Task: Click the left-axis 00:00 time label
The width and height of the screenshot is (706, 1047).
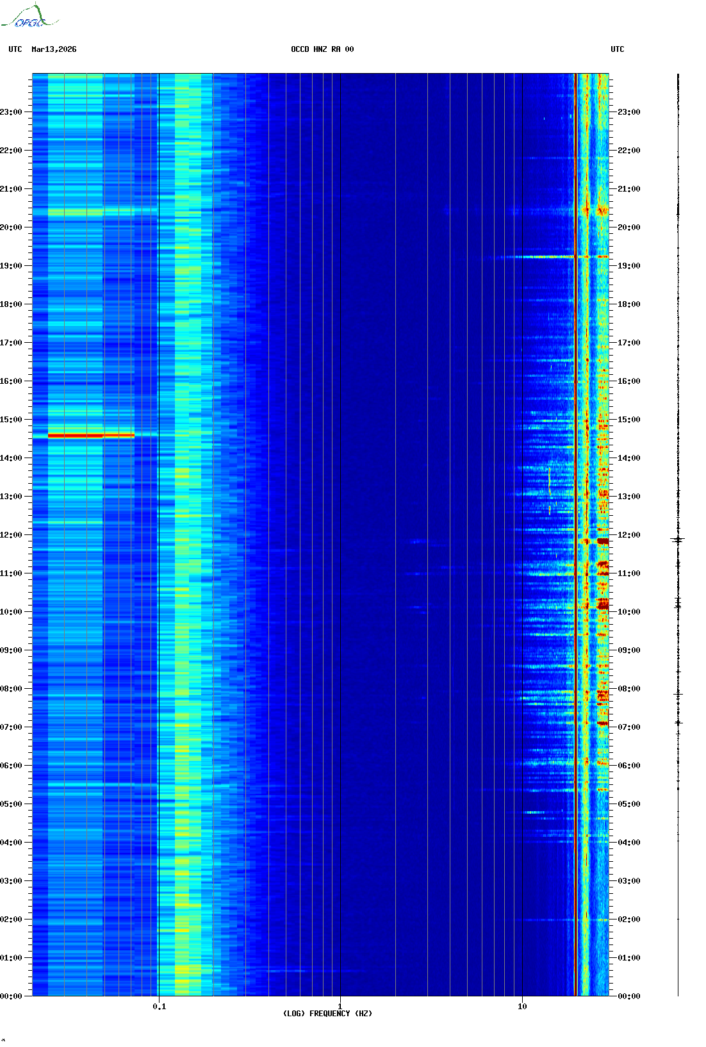Action: [x=11, y=996]
